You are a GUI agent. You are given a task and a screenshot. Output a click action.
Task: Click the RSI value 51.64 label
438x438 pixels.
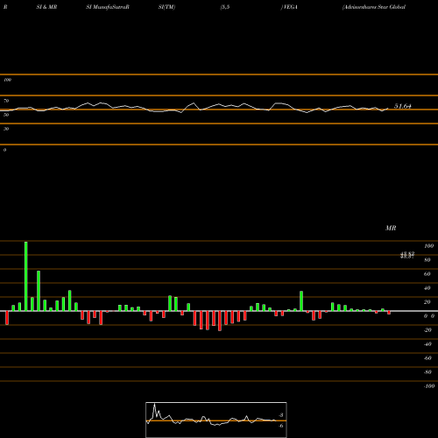pos(403,106)
